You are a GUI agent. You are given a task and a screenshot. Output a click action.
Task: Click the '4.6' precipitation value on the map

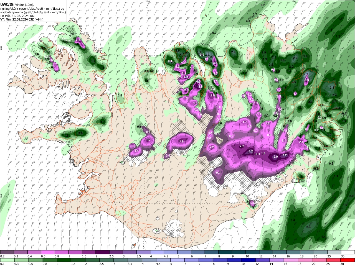[199, 82]
